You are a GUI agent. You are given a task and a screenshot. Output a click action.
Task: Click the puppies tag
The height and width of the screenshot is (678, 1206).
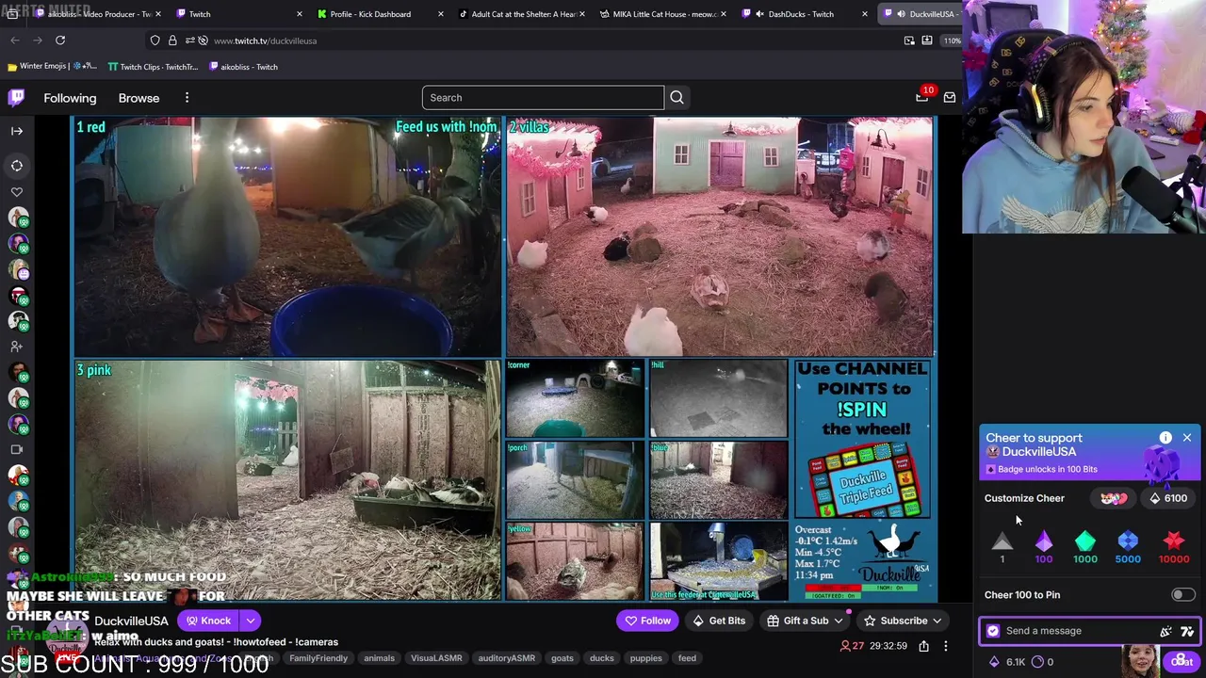point(646,658)
